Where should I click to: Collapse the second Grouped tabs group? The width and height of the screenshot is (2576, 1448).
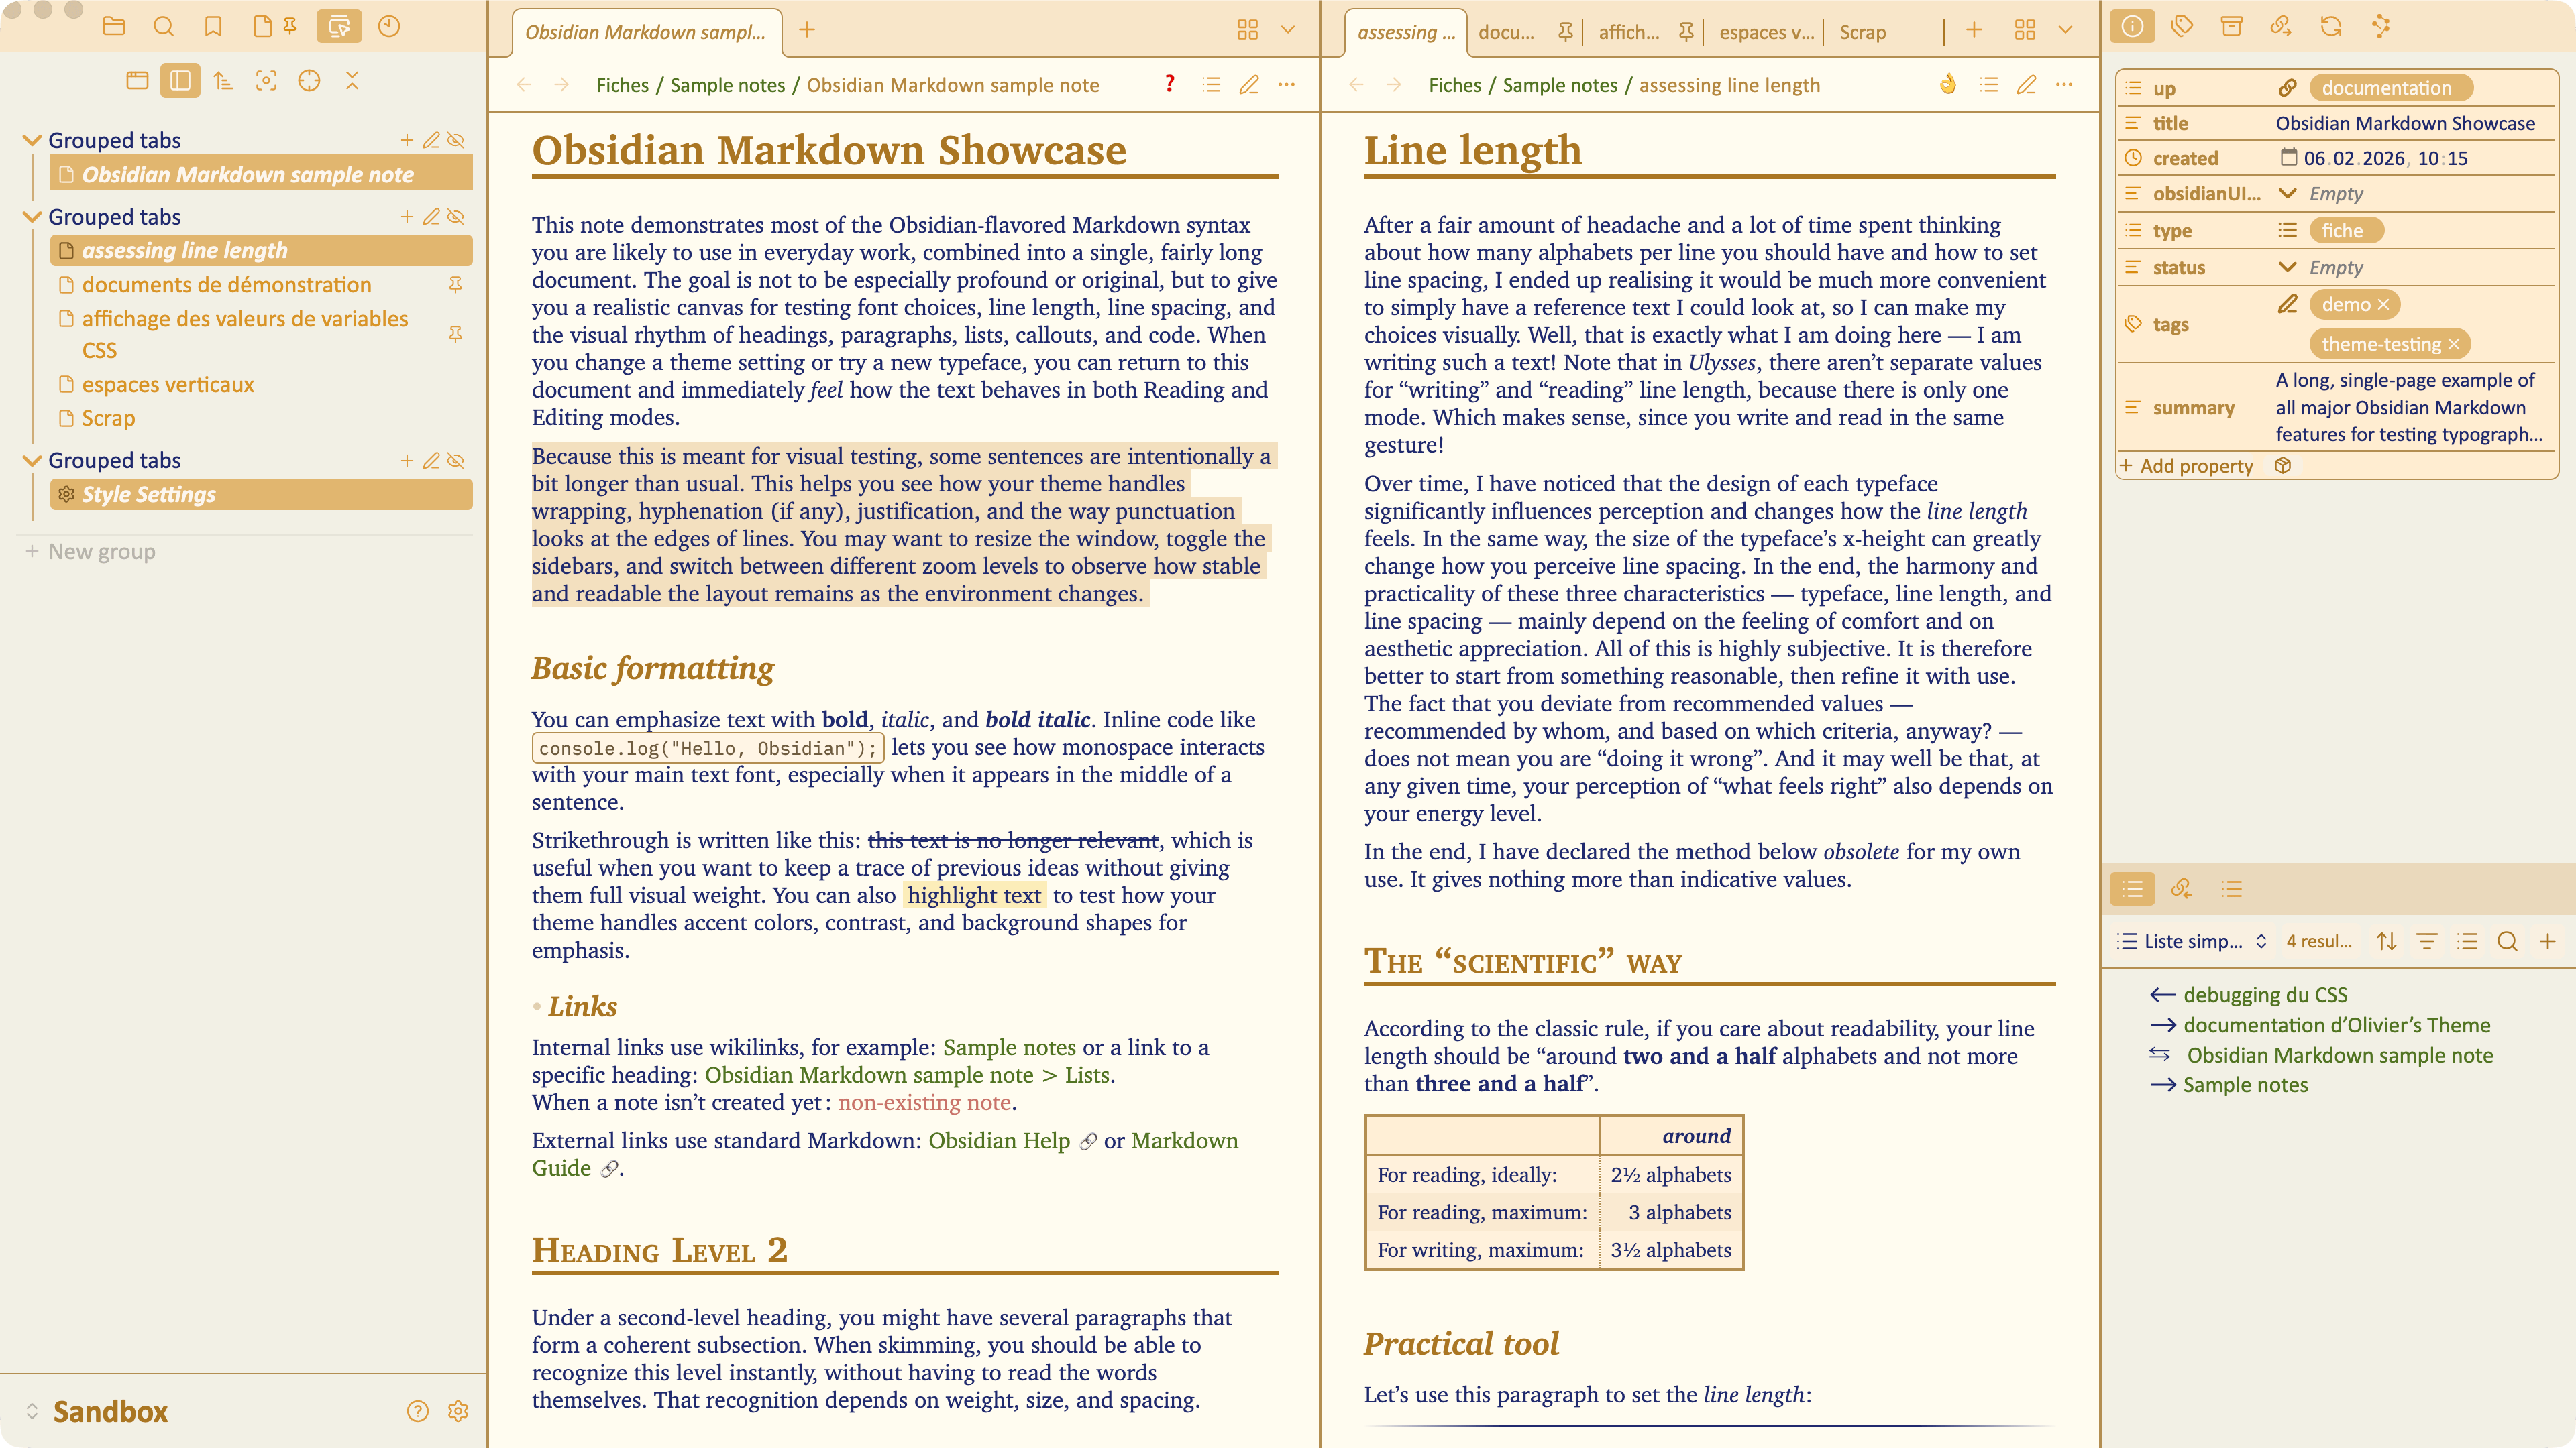click(x=32, y=217)
